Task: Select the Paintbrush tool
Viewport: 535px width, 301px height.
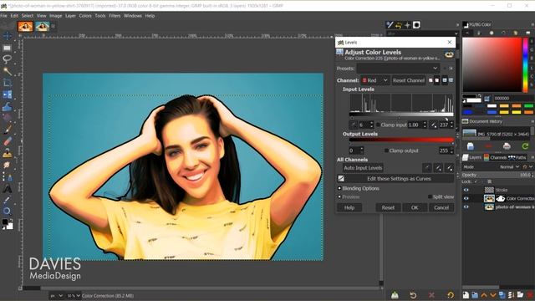Action: [x=8, y=130]
